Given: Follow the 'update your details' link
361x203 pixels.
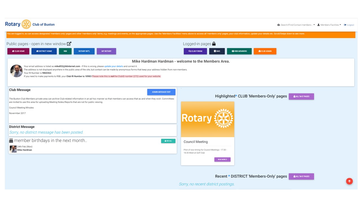Looking at the screenshot, I should click(113, 66).
